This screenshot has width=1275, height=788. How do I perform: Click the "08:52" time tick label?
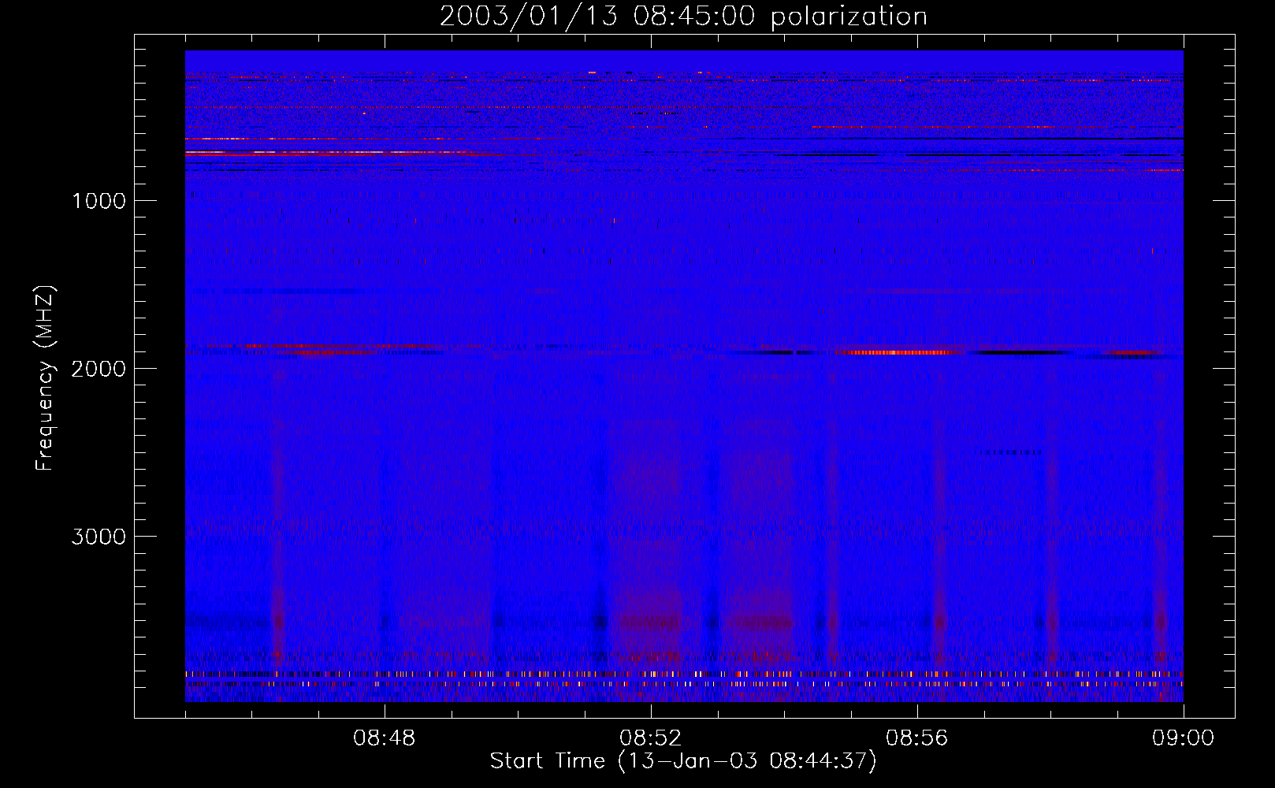coord(650,738)
